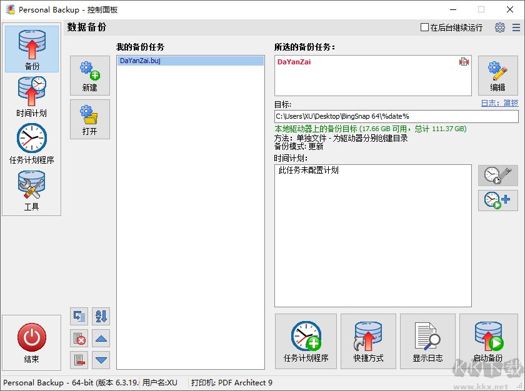This screenshot has width=525, height=391.
Task: Edit the selected task with 编辑
Action: tap(497, 76)
